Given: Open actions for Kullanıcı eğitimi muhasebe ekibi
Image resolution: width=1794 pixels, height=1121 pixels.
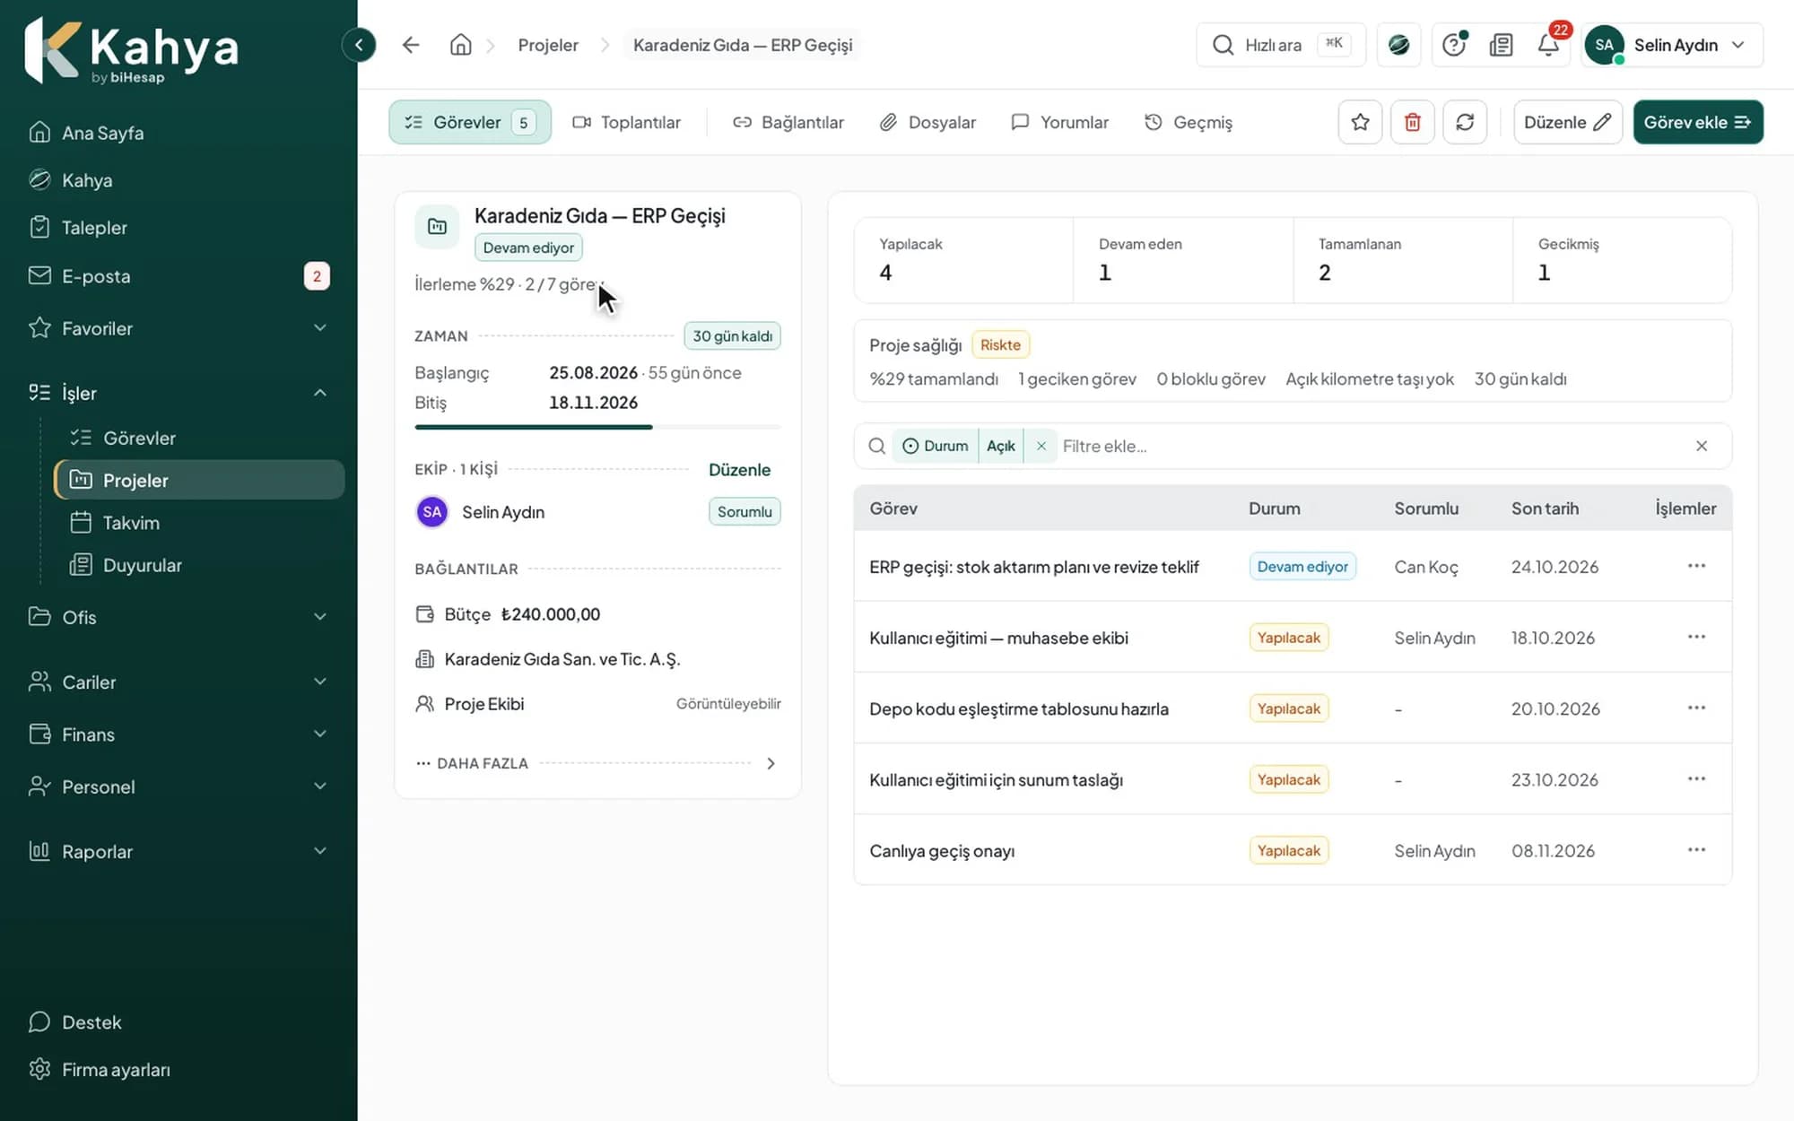Looking at the screenshot, I should tap(1695, 637).
